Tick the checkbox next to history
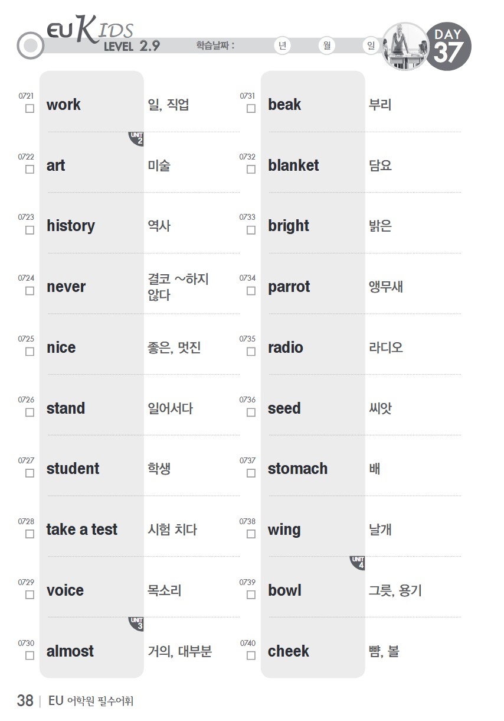 [x=30, y=230]
